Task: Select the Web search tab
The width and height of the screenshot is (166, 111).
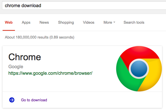Action: coord(9,23)
